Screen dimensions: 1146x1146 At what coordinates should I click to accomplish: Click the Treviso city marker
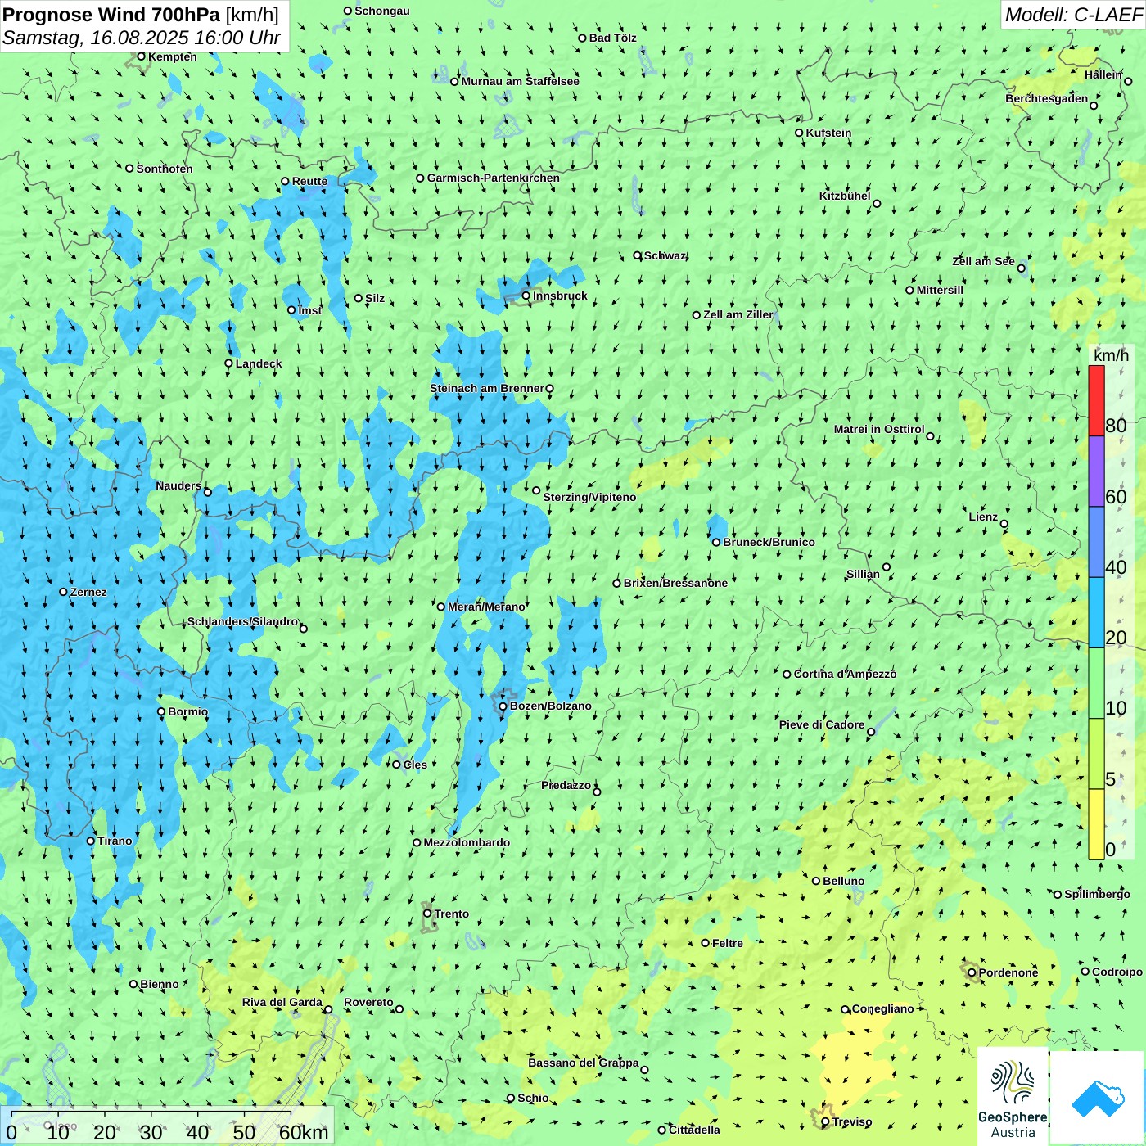pos(825,1122)
